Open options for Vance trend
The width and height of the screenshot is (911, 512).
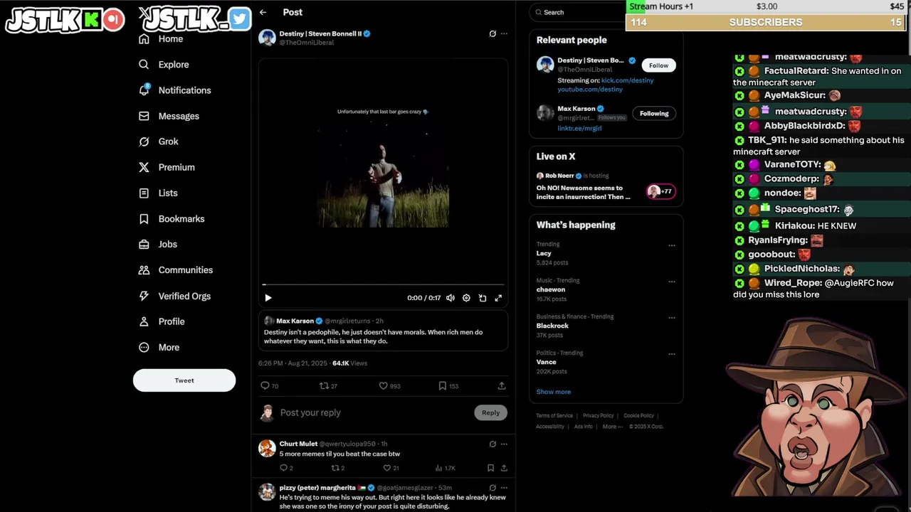coord(671,354)
